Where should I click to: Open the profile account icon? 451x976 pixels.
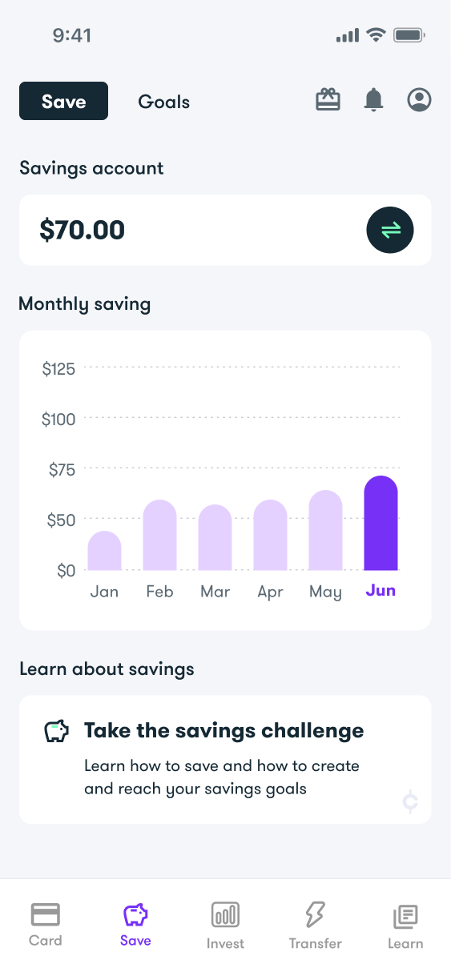[x=419, y=100]
